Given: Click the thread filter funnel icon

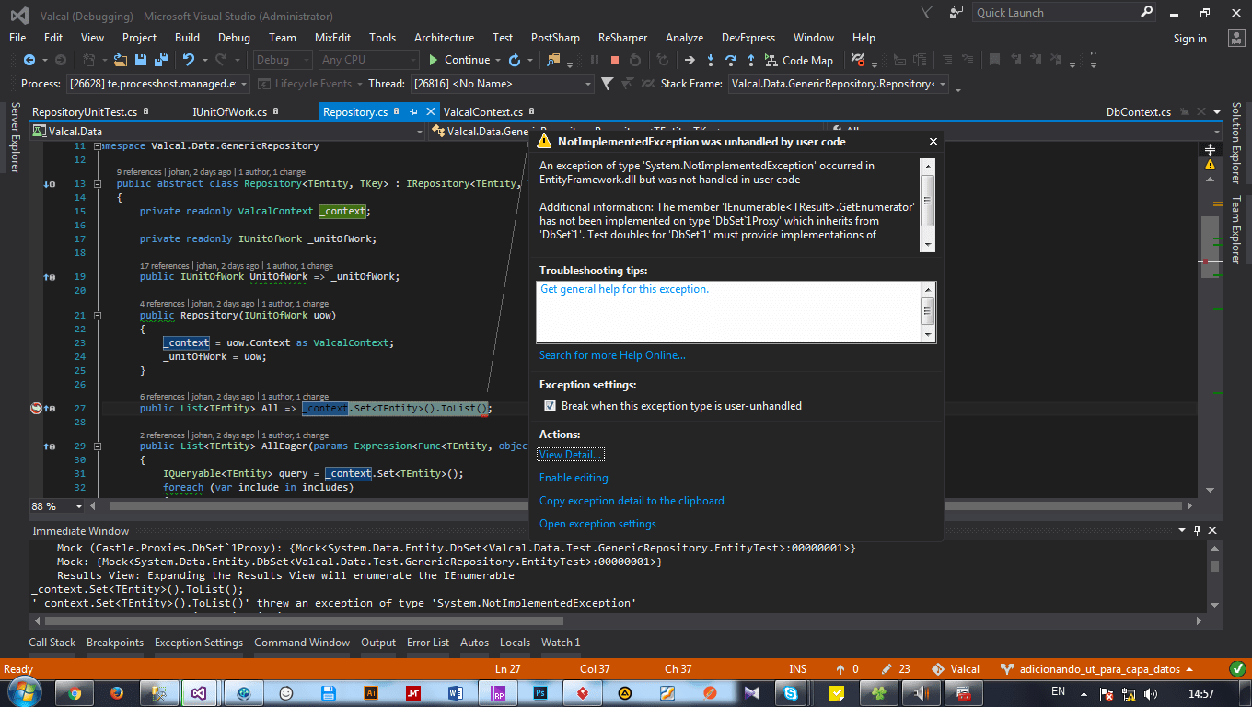Looking at the screenshot, I should [x=607, y=84].
